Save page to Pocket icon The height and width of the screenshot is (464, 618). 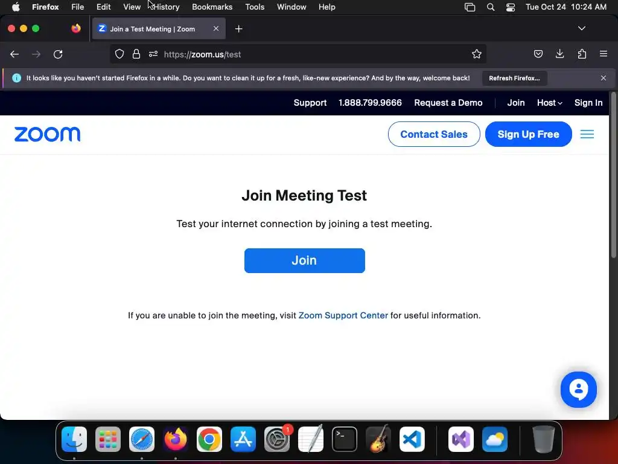pos(538,54)
